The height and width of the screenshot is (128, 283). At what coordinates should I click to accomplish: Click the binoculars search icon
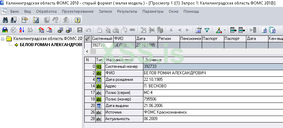[x=5, y=20]
